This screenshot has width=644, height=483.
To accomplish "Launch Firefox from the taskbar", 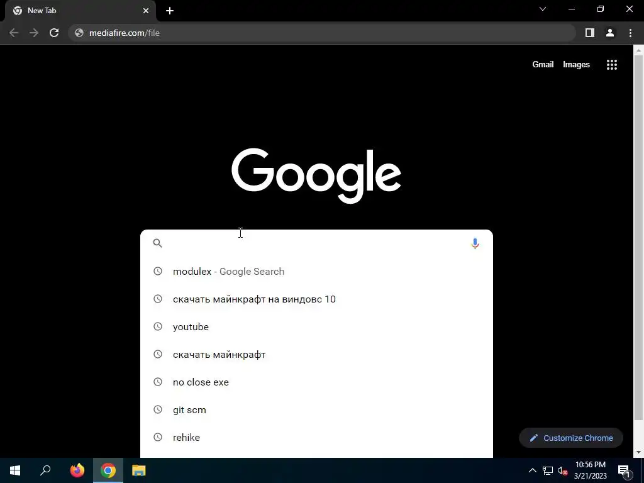I will click(x=77, y=470).
